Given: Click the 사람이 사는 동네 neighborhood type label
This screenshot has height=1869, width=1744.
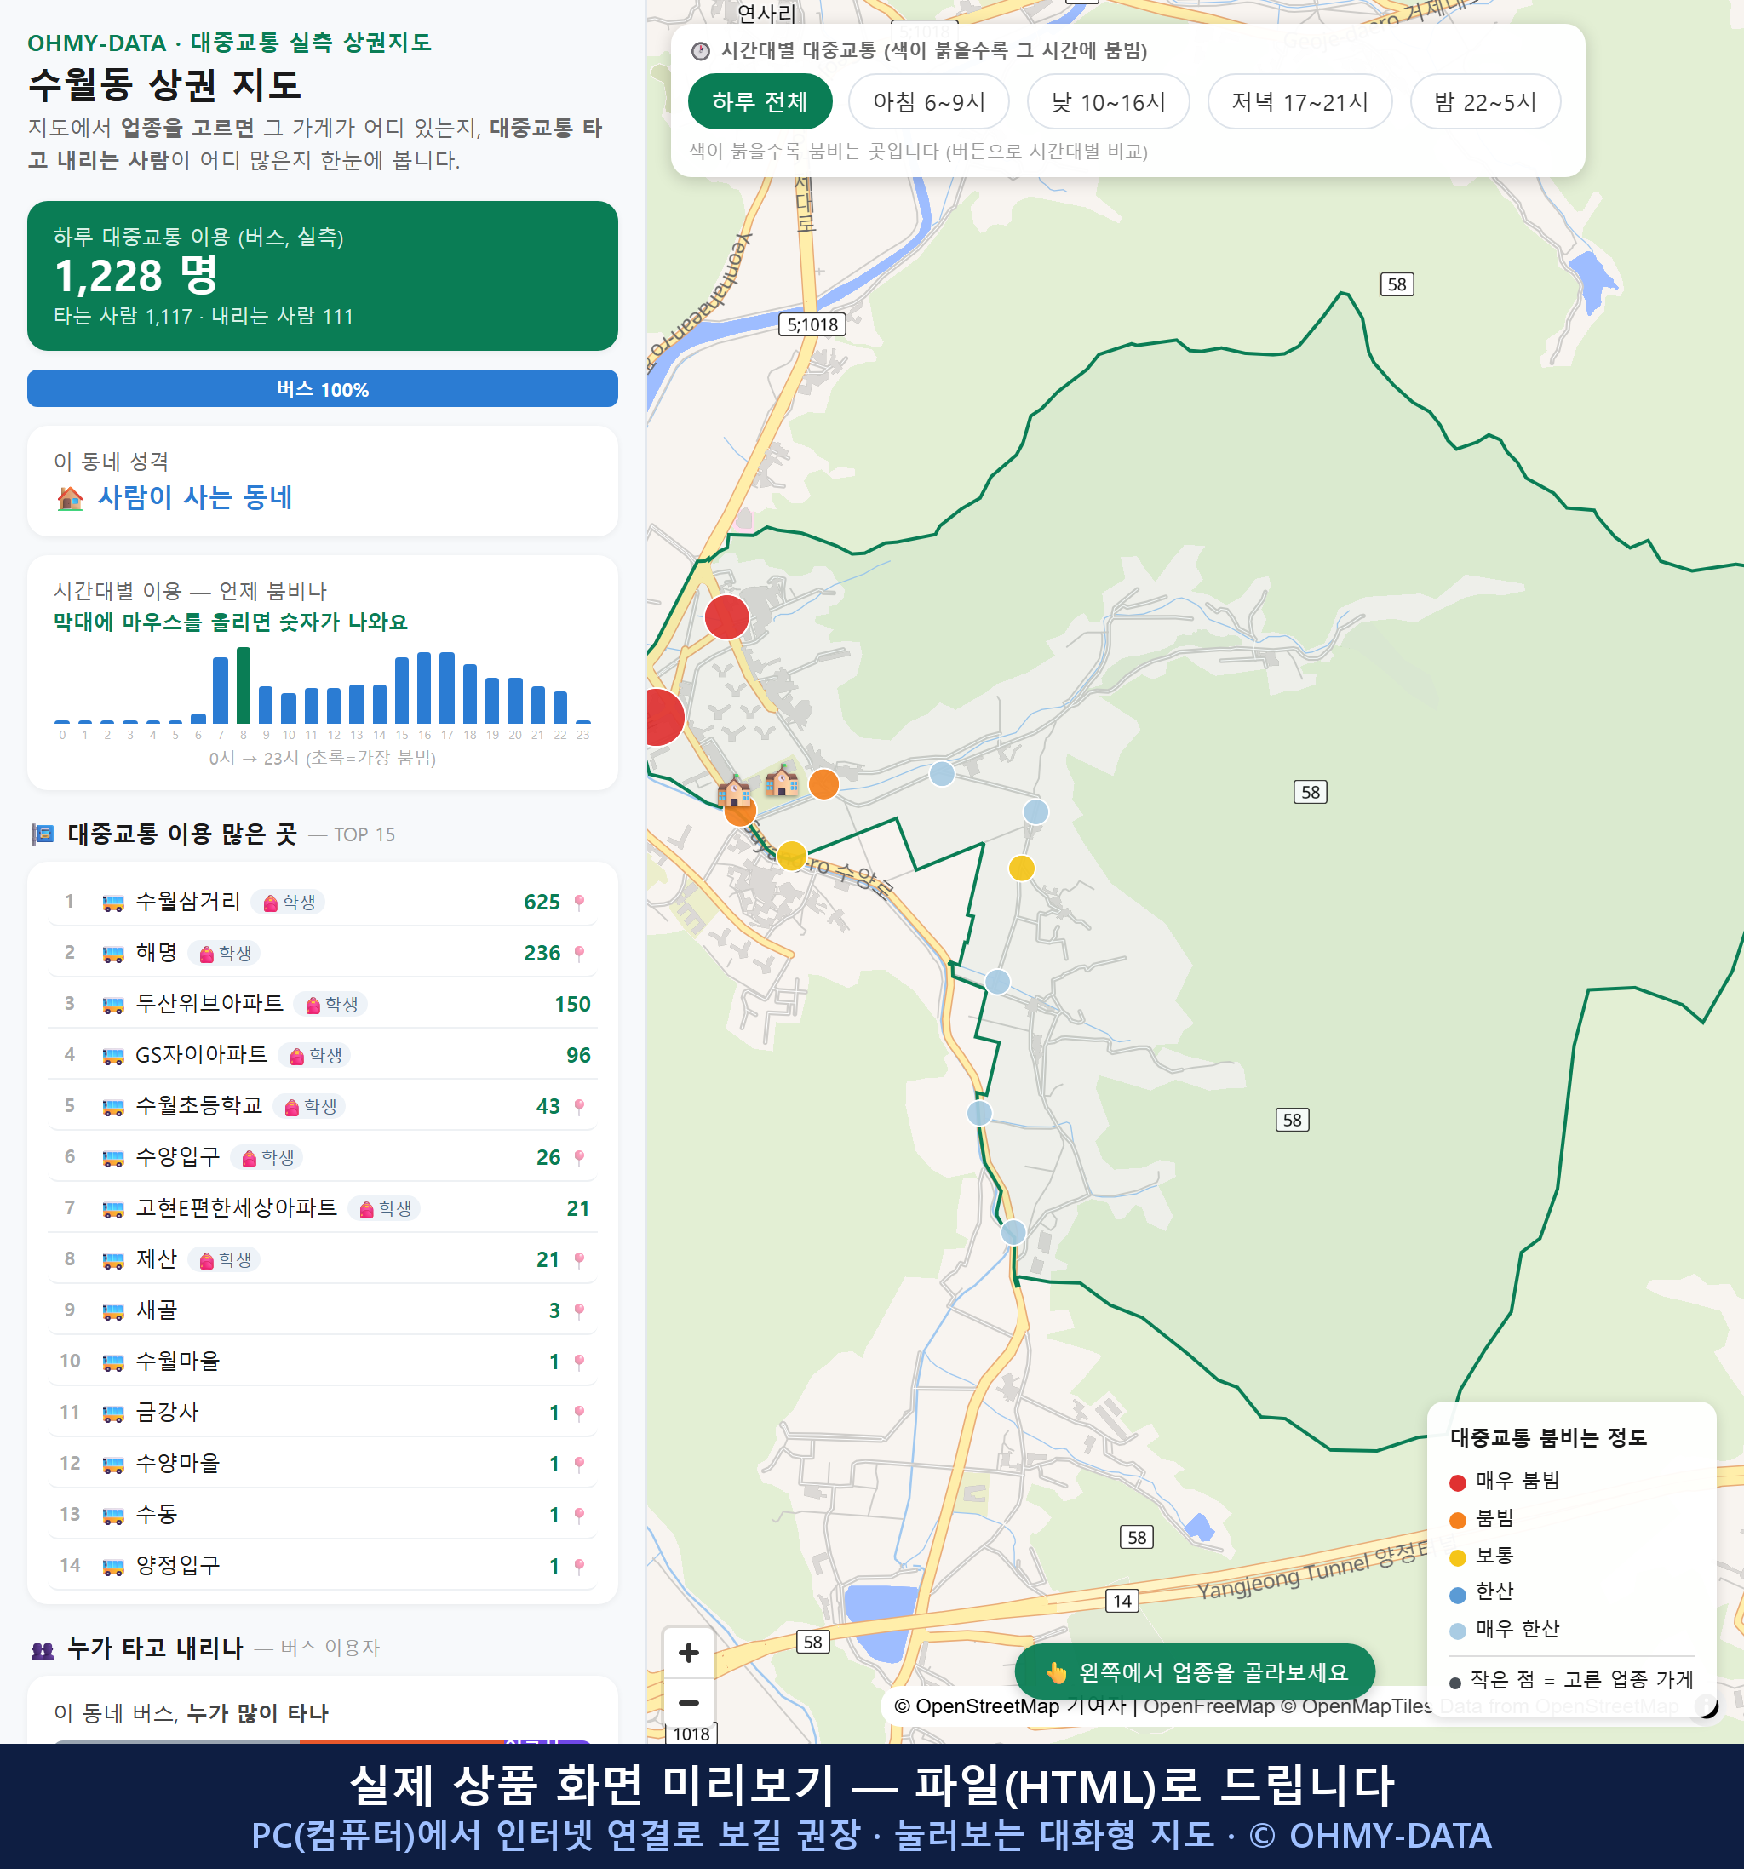Looking at the screenshot, I should point(196,497).
